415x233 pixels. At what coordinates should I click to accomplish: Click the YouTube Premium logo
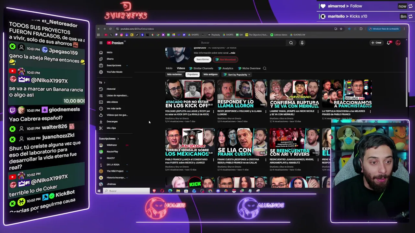coord(115,43)
